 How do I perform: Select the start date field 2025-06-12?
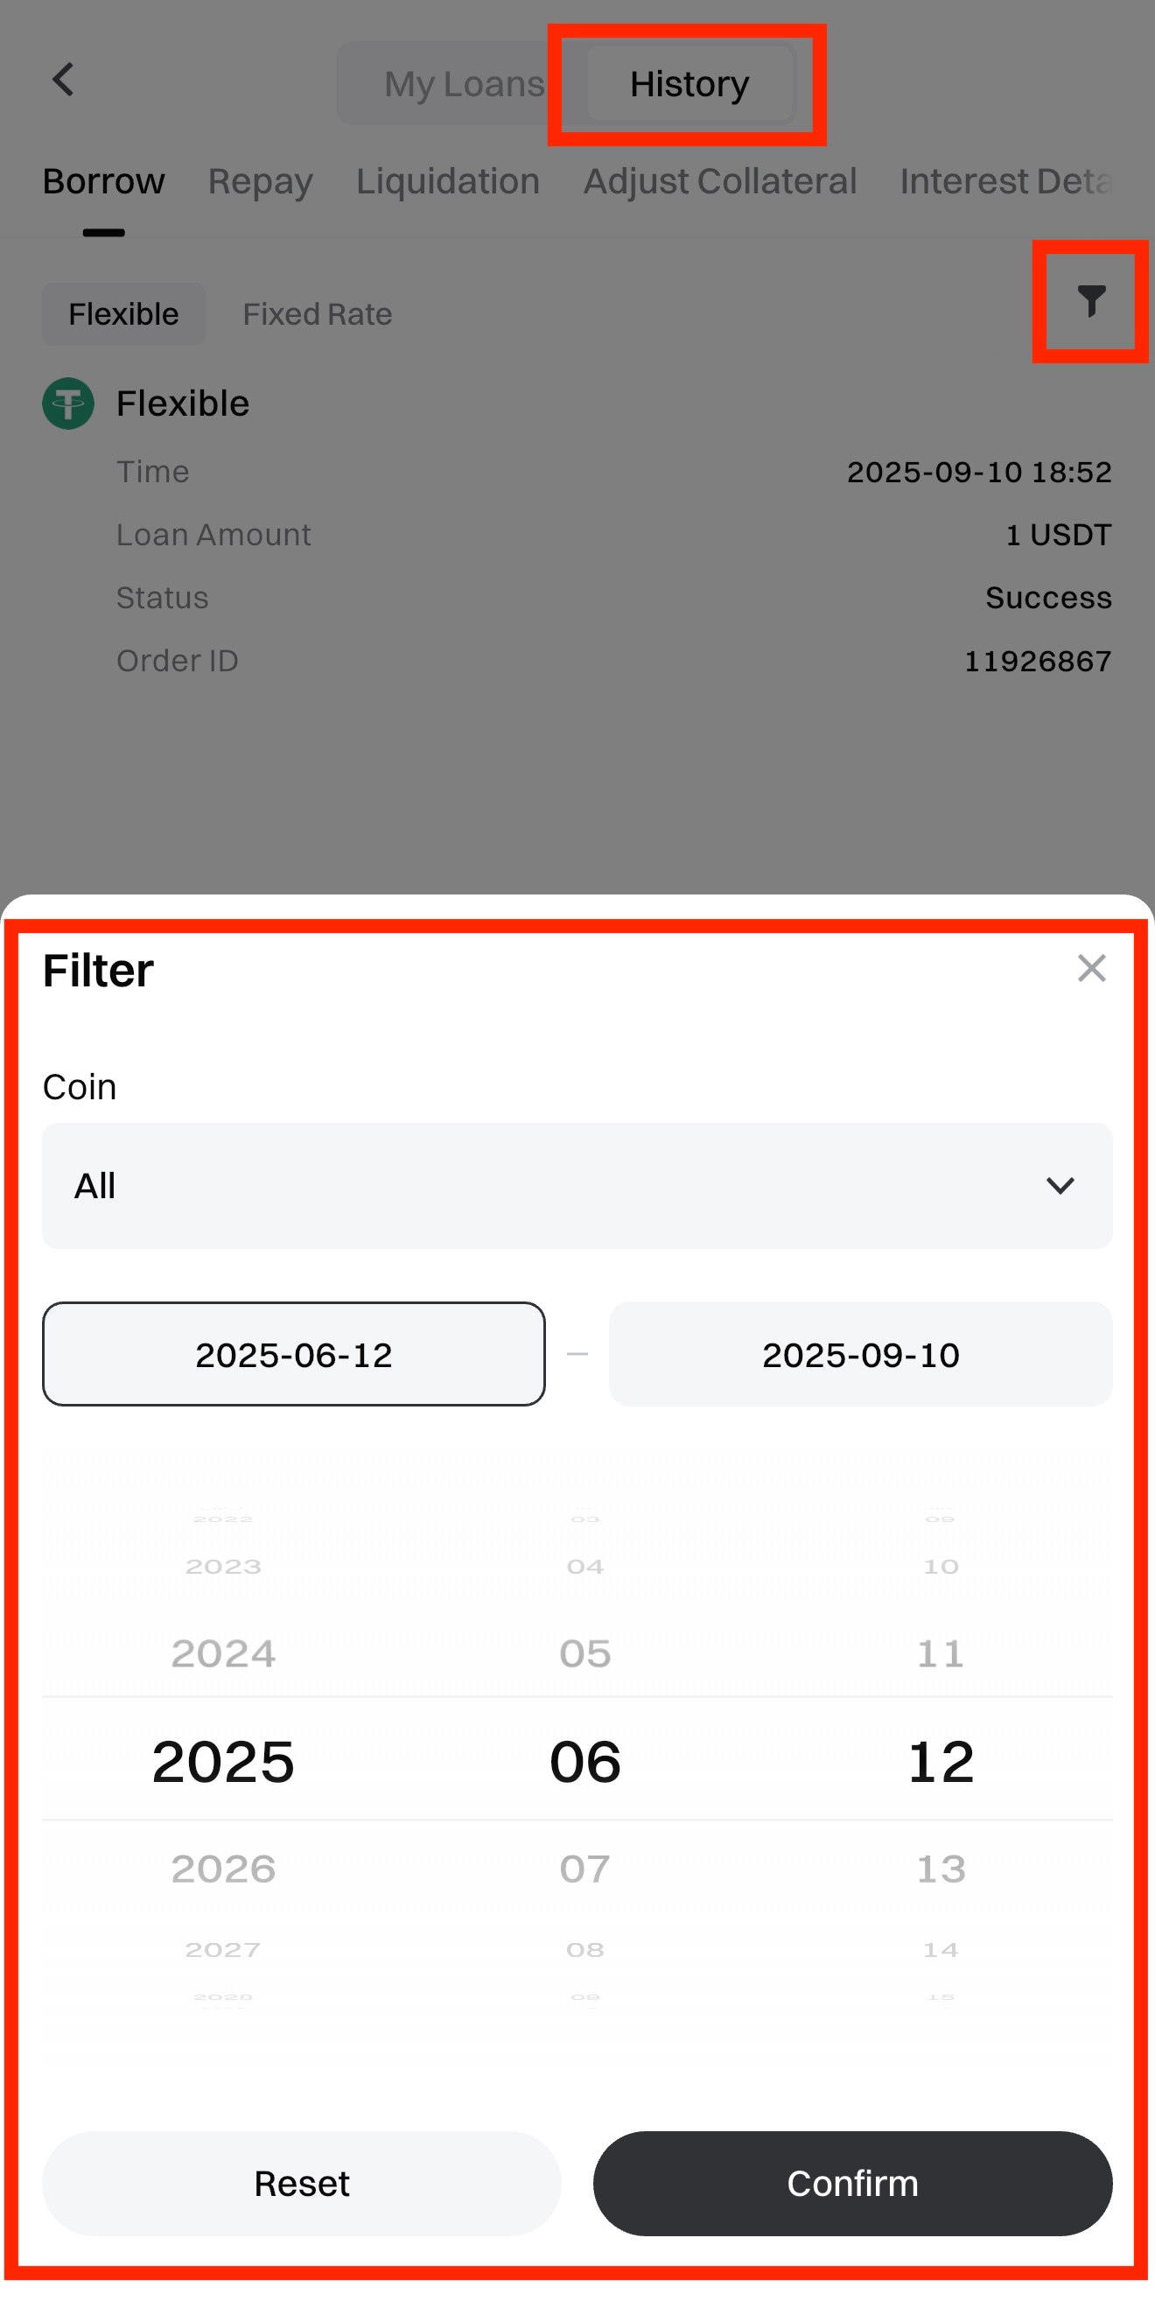point(294,1354)
